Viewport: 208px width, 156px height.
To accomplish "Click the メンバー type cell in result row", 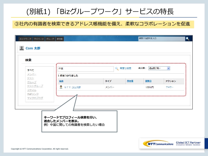I will (110, 87).
